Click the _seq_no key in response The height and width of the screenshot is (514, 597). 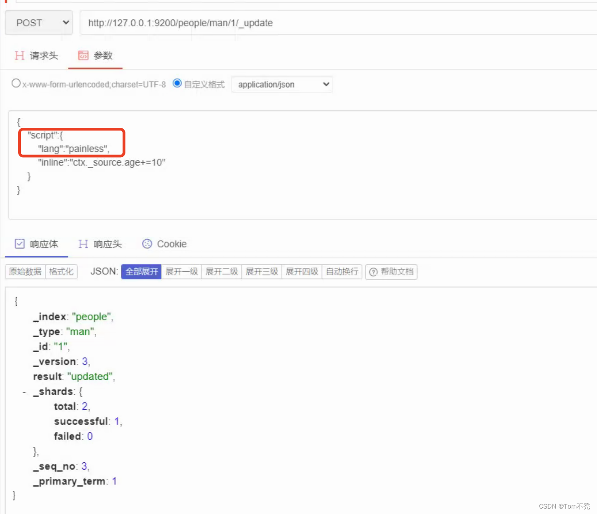pyautogui.click(x=54, y=466)
